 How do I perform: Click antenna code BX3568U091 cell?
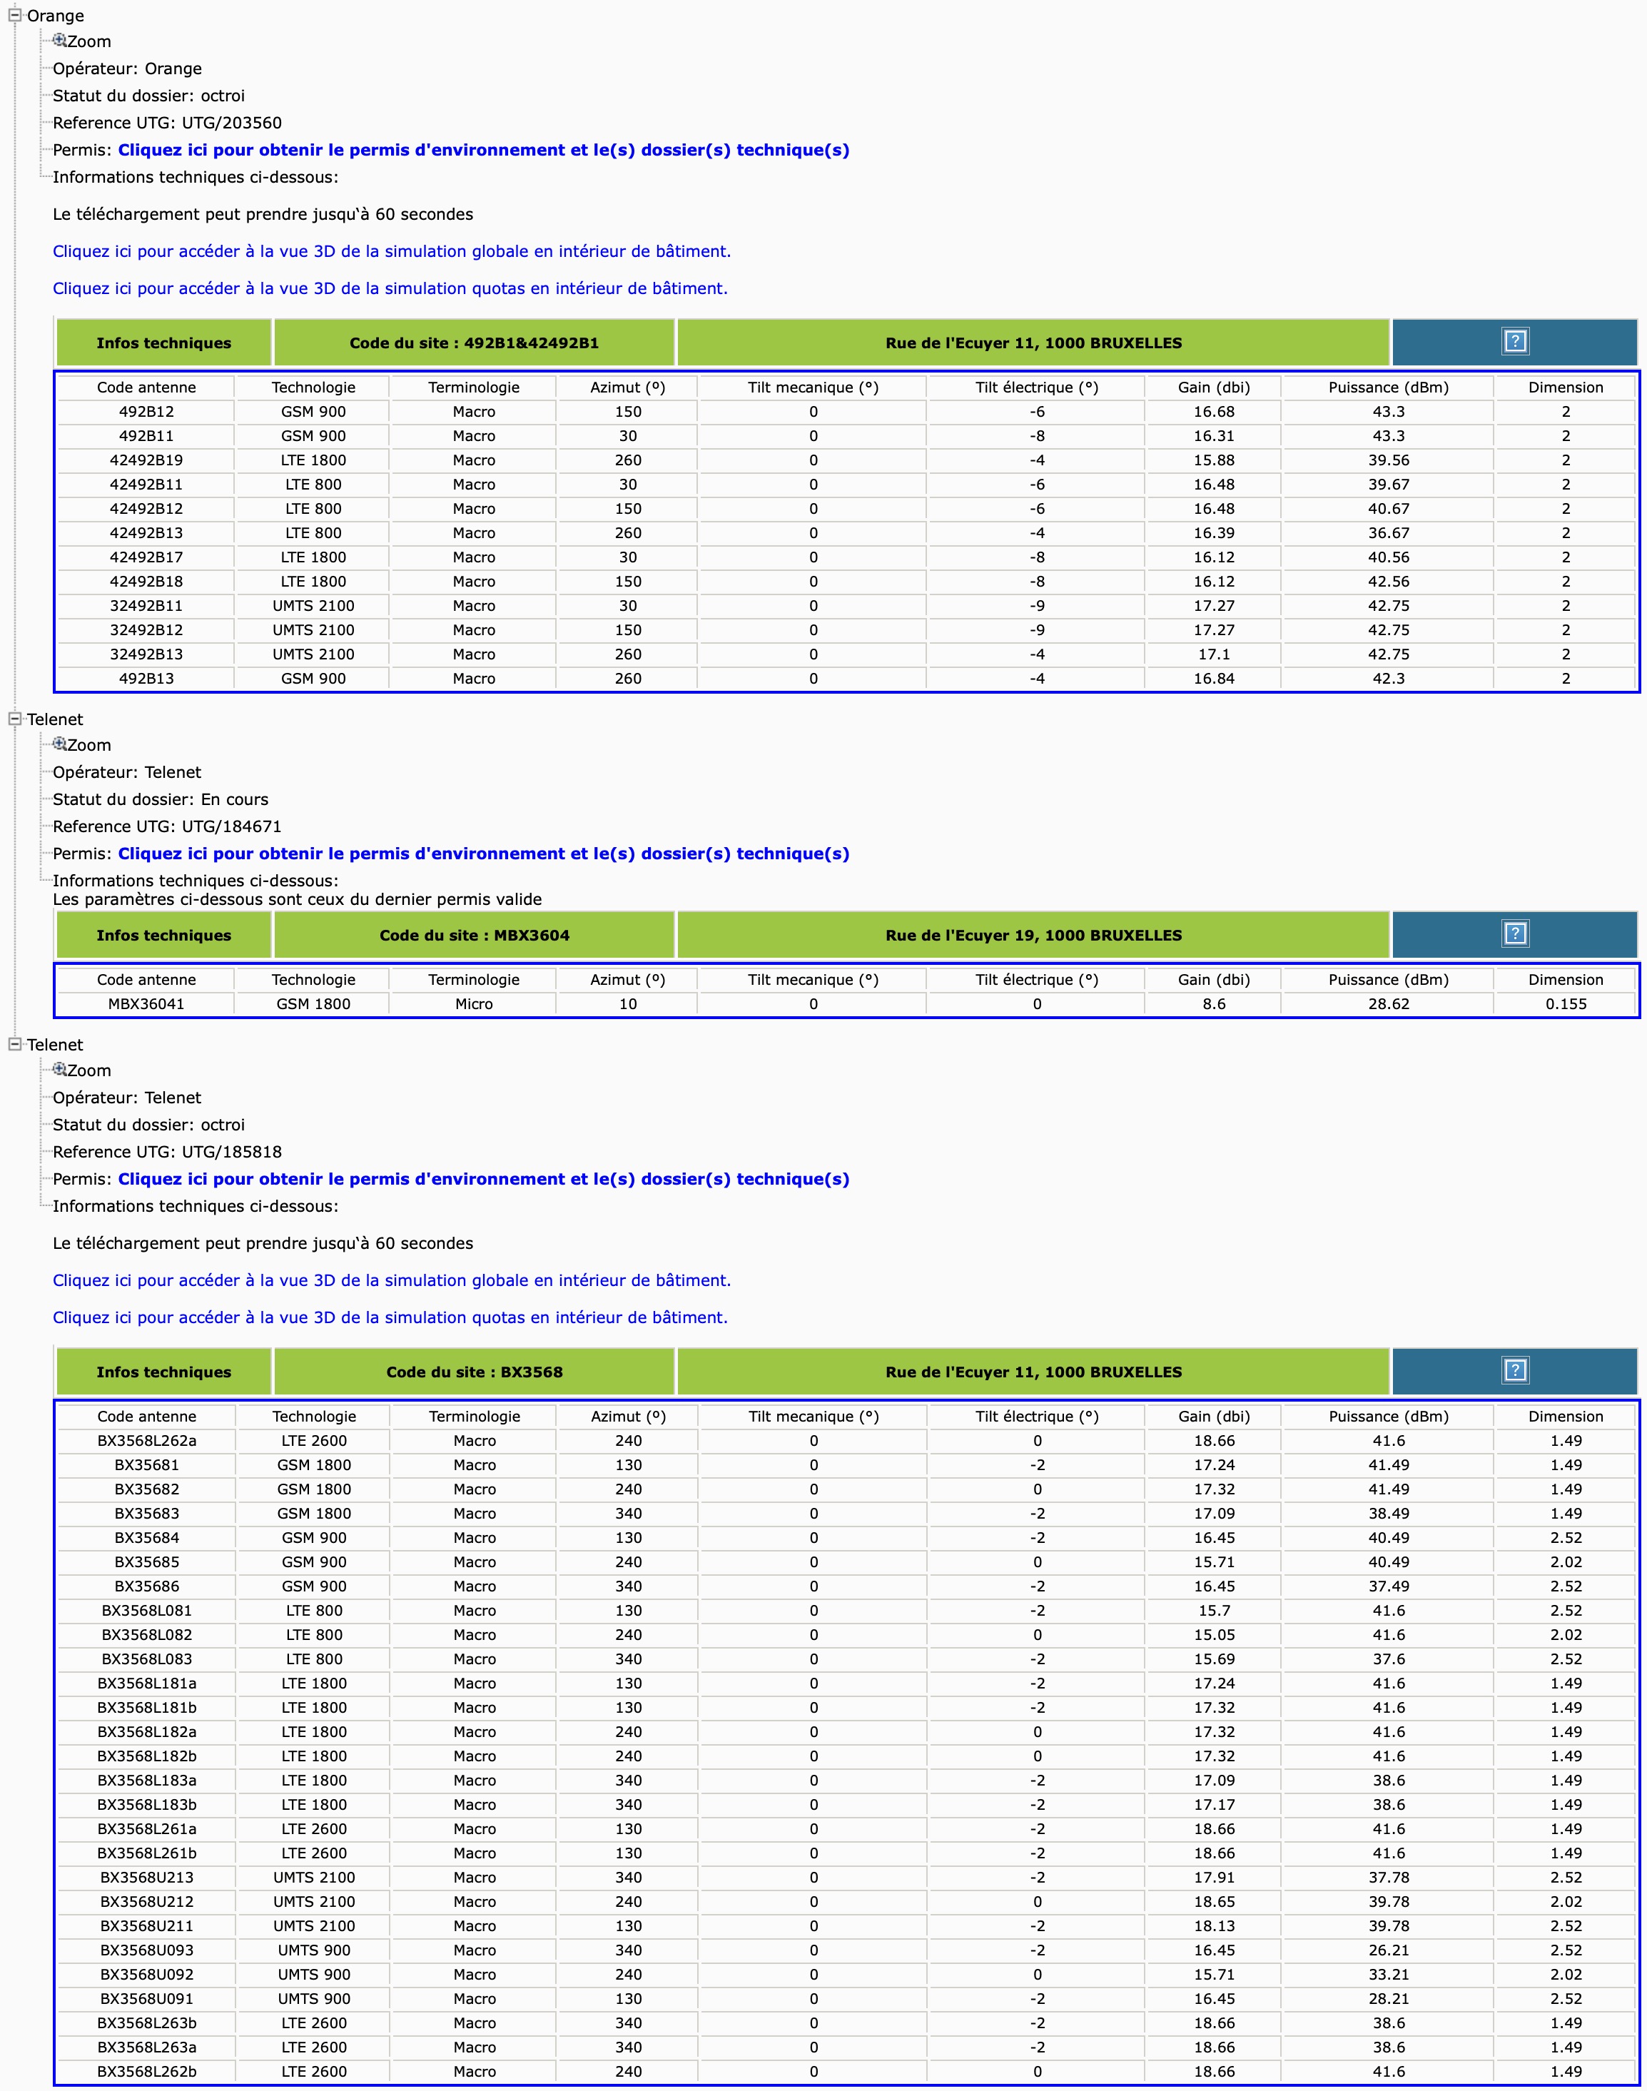point(146,1998)
